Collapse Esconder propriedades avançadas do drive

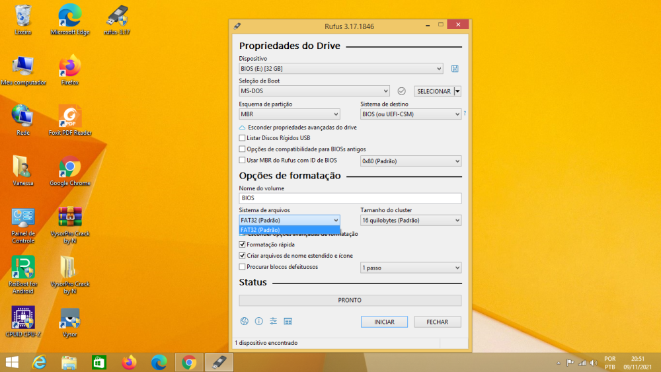click(298, 128)
